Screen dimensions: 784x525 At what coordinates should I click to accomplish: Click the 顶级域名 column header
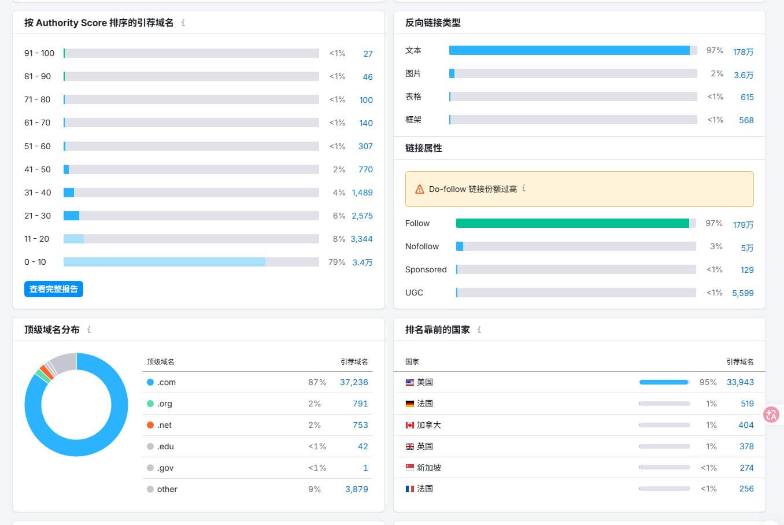click(161, 362)
